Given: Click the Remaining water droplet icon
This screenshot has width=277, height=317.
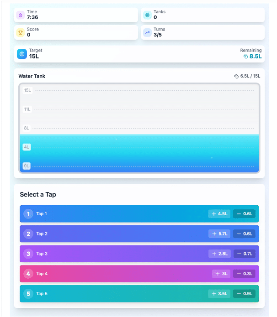Looking at the screenshot, I should [x=245, y=57].
